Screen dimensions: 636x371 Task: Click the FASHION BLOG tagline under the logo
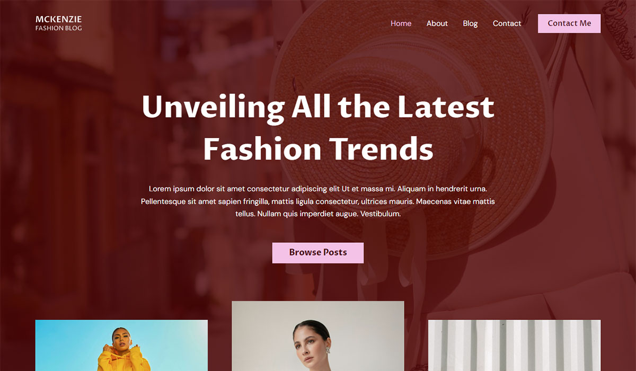click(58, 28)
